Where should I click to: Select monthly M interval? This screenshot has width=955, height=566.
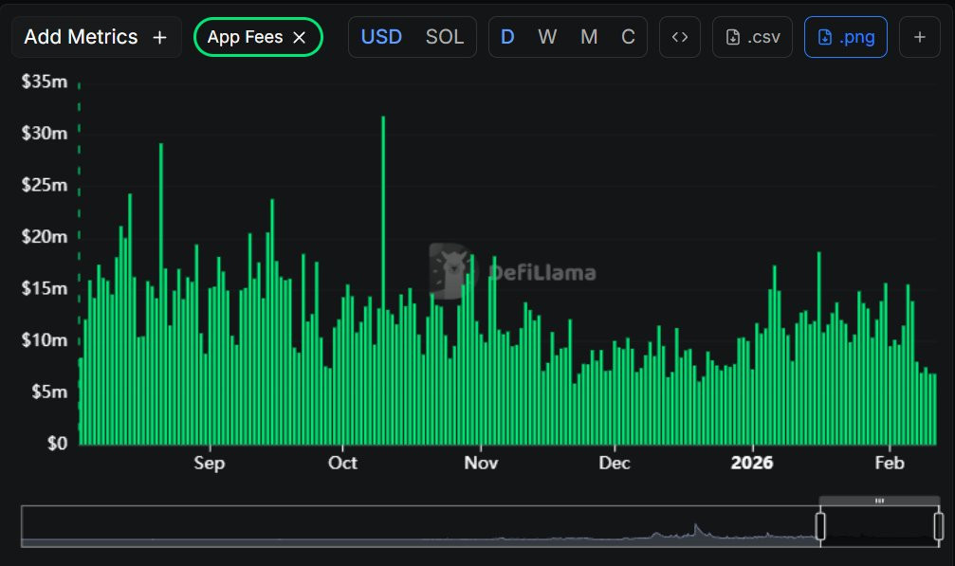pos(588,37)
